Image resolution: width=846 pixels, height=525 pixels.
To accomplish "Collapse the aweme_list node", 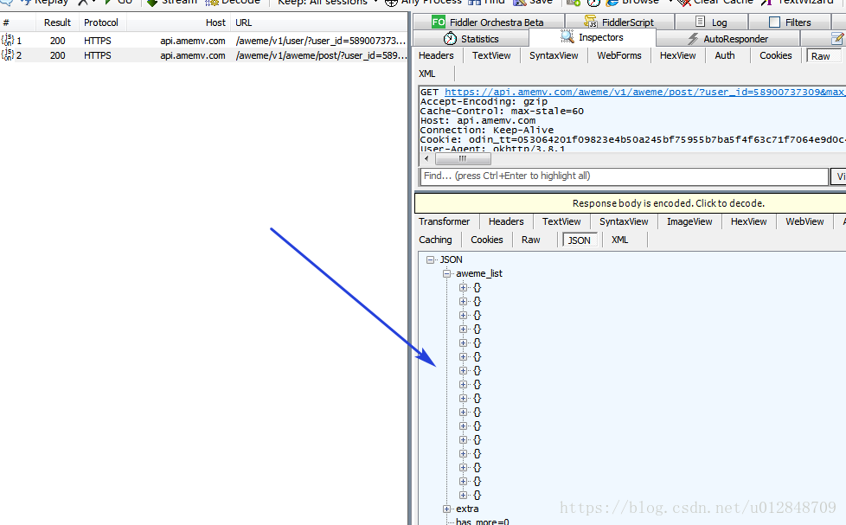I will [446, 273].
